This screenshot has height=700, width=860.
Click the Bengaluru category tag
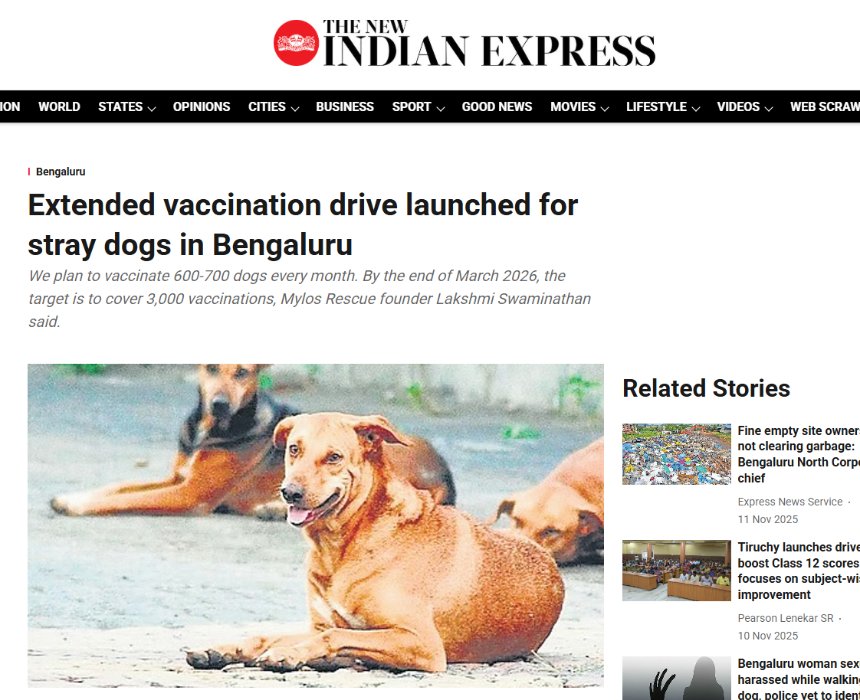click(61, 172)
